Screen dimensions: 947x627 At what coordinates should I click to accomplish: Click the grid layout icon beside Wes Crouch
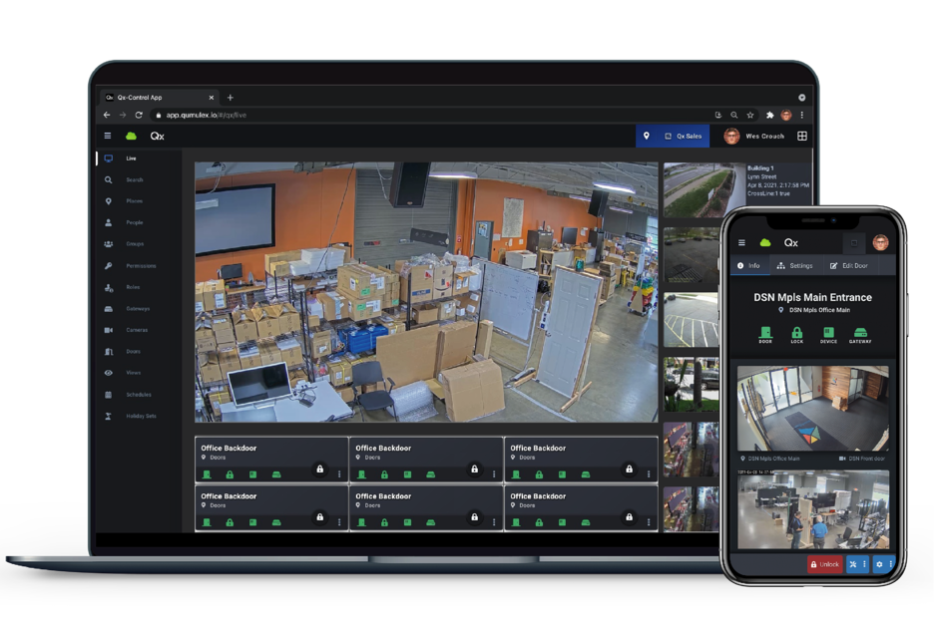pyautogui.click(x=801, y=137)
